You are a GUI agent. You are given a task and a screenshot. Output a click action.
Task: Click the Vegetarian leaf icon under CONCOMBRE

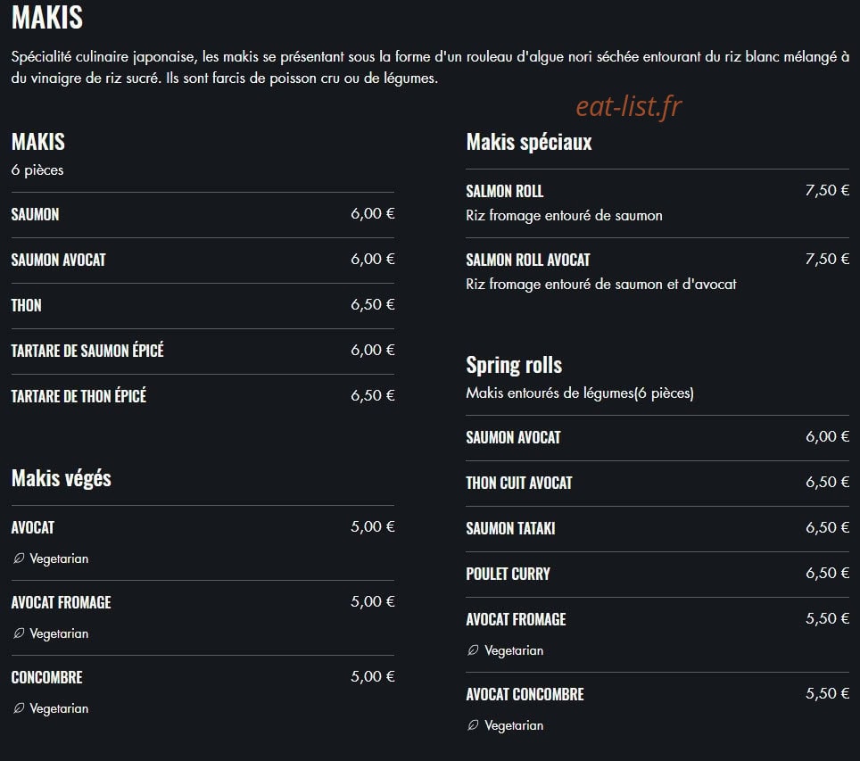coord(19,708)
